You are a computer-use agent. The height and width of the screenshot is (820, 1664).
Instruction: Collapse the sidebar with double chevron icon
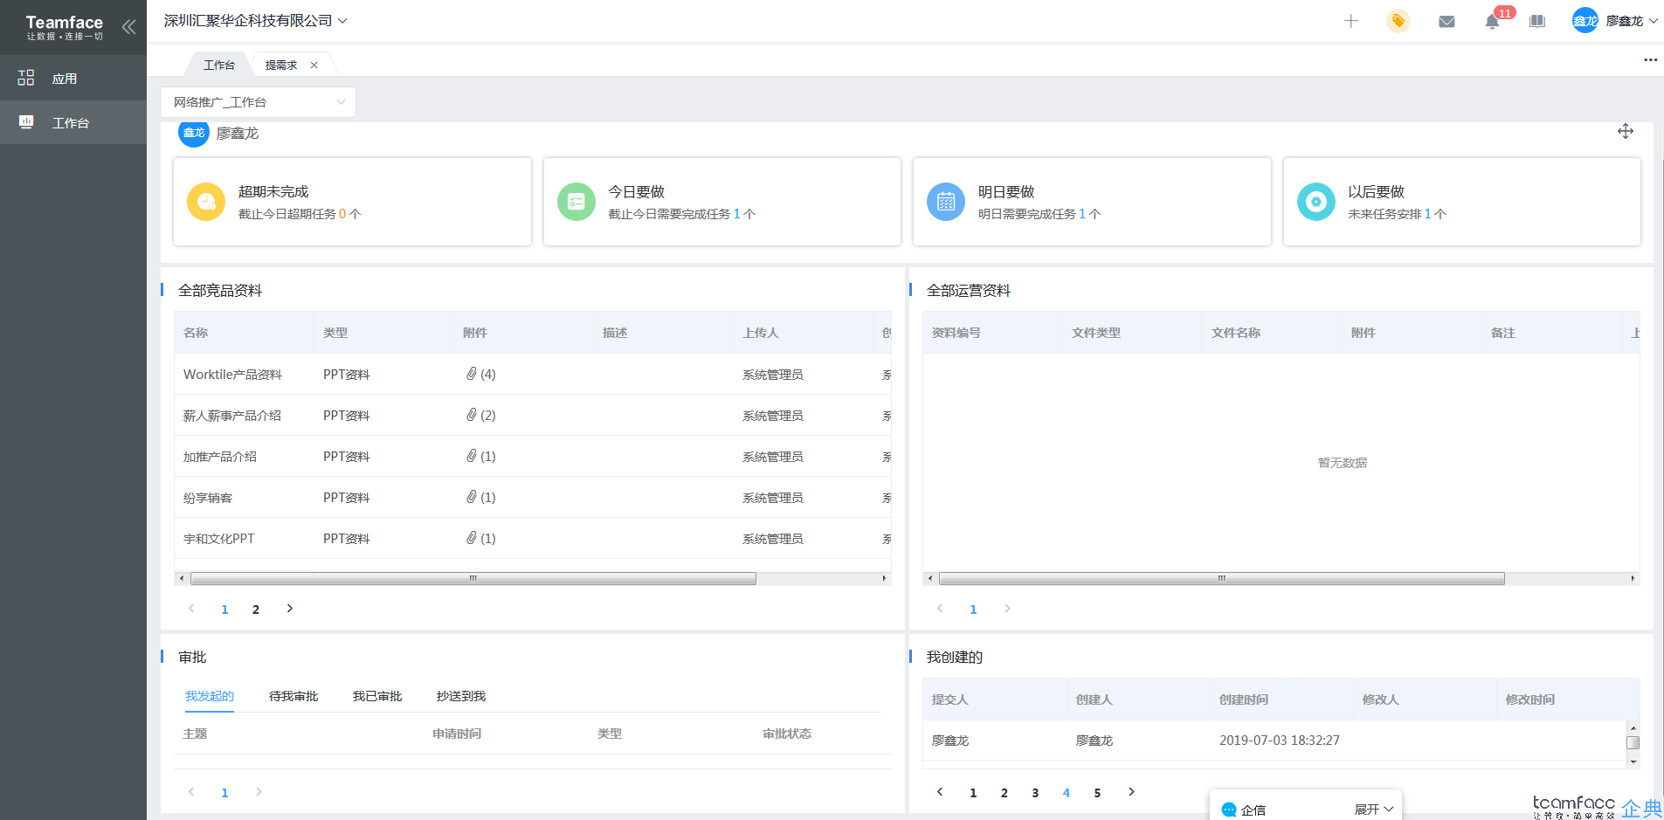[128, 26]
